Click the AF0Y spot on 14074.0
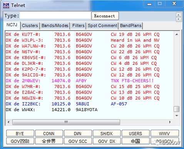This screenshot has height=149, width=184. coord(80,81)
